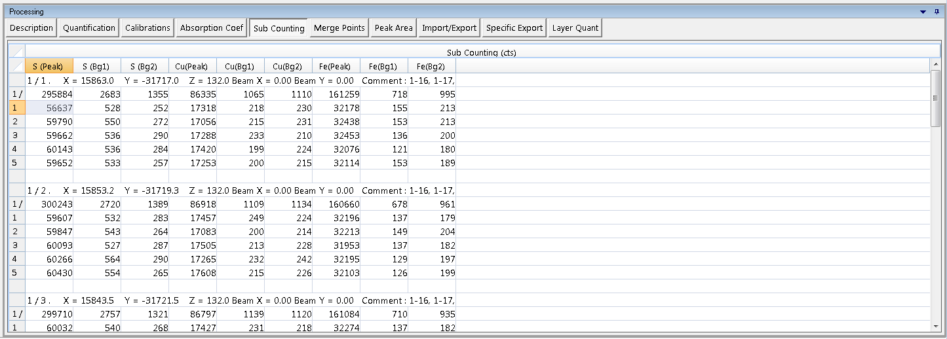The height and width of the screenshot is (339, 947).
Task: Click the scroll up arrow of the table
Action: 935,64
